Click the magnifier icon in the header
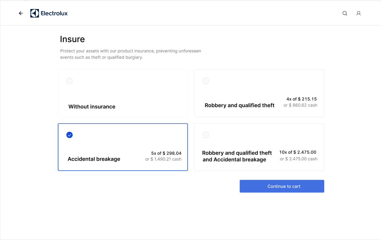The width and height of the screenshot is (381, 240). [x=345, y=13]
